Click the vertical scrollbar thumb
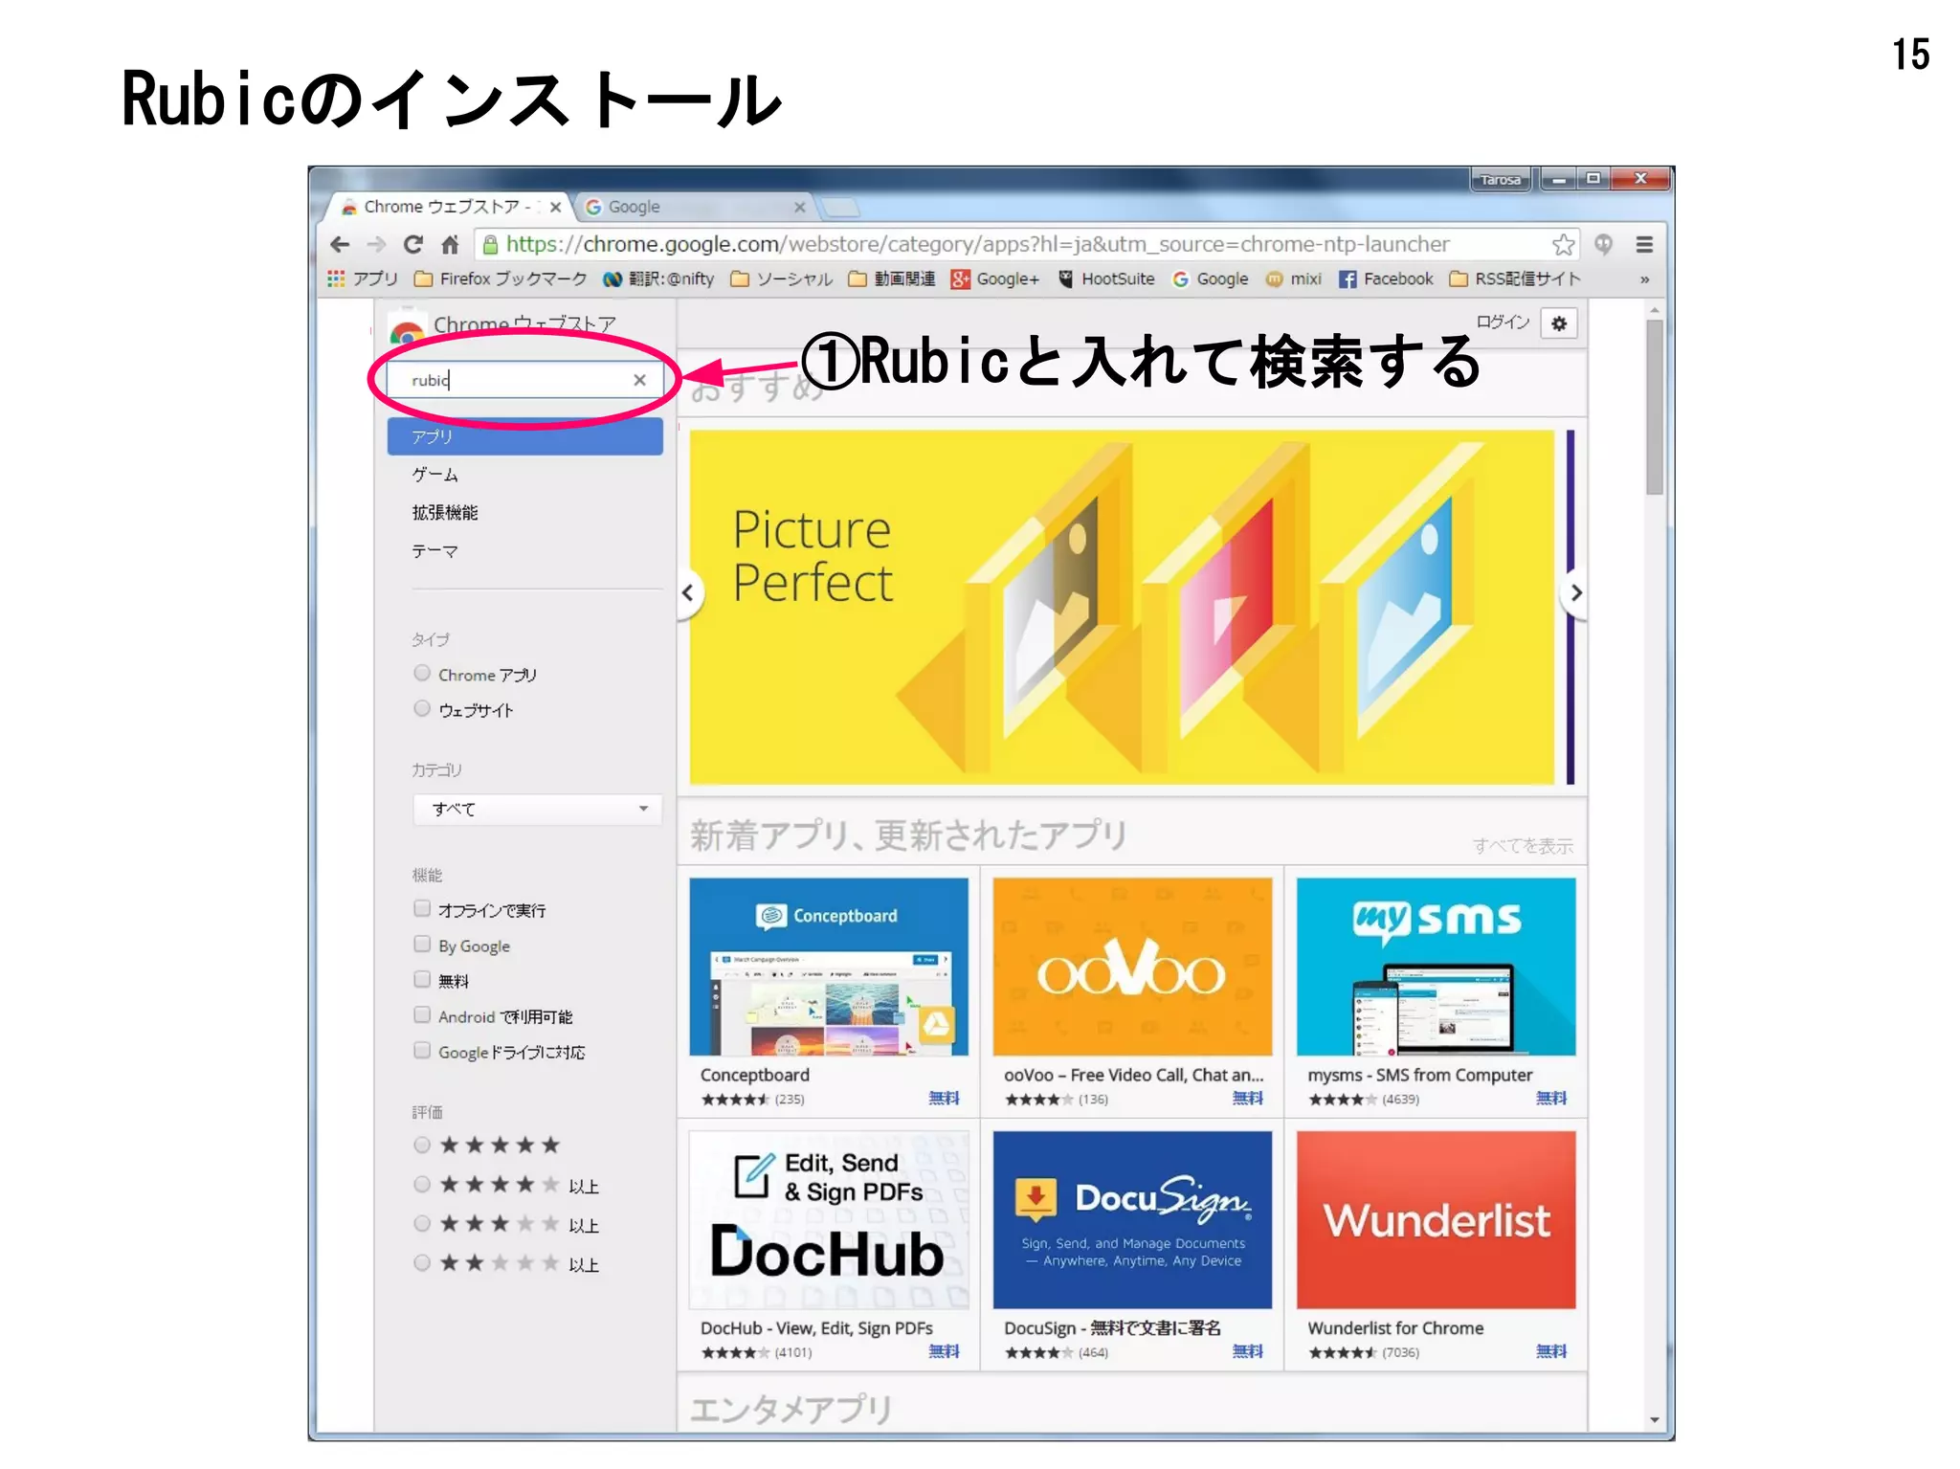 coord(1655,406)
